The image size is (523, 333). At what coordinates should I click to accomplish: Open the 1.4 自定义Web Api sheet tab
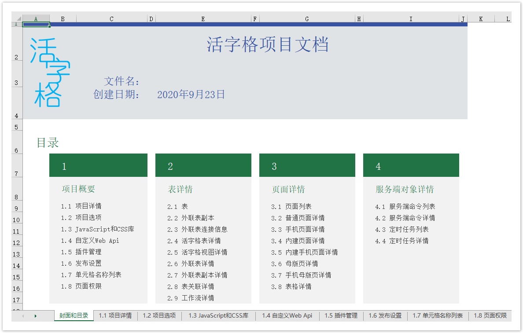coord(287,316)
